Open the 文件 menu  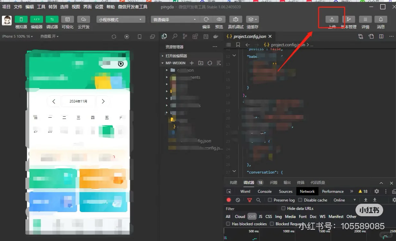[18, 7]
